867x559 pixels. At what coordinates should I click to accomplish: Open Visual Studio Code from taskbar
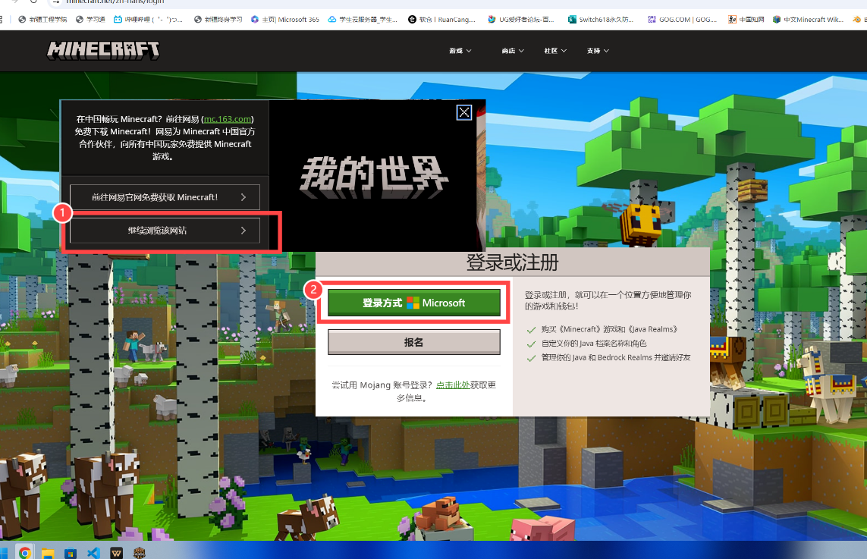[93, 552]
